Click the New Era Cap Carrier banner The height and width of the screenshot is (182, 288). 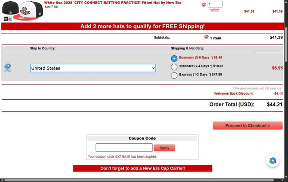(x=143, y=168)
